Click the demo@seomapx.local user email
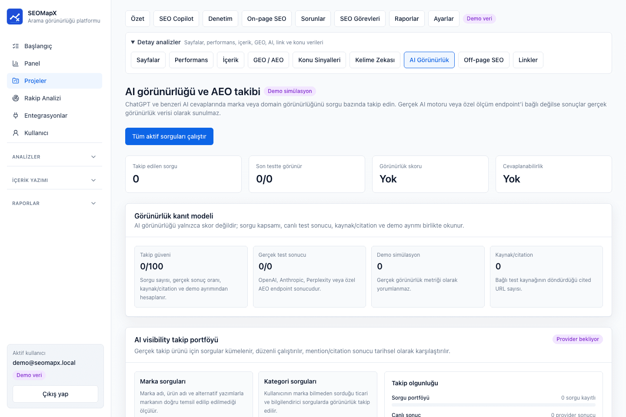The height and width of the screenshot is (417, 626). point(44,363)
